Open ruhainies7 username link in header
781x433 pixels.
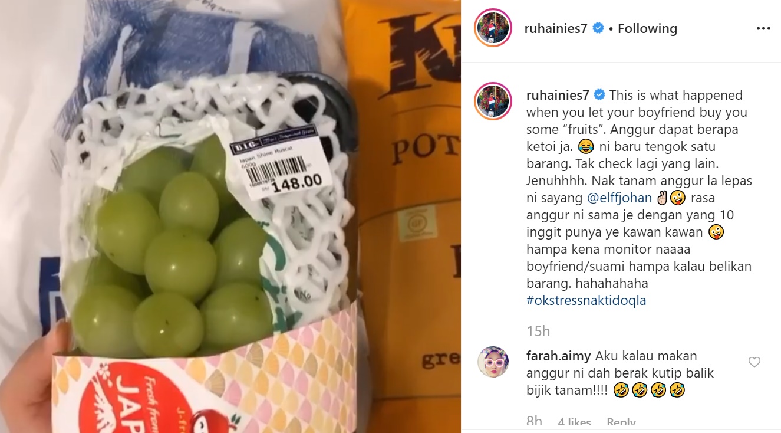(556, 28)
